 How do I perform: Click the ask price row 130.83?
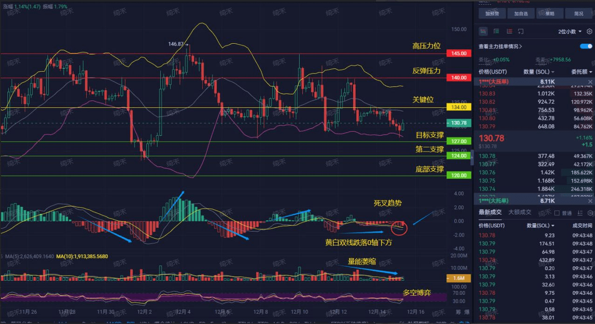tap(534, 93)
